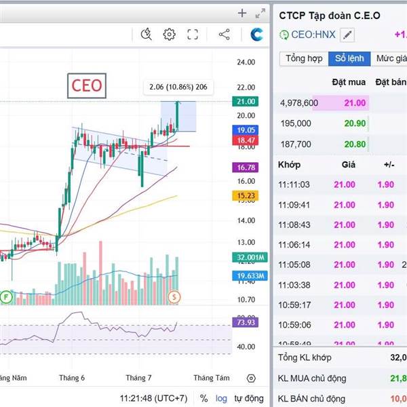407x407 pixels.
Task: Select bid price 20.90 row
Action: [x=355, y=123]
